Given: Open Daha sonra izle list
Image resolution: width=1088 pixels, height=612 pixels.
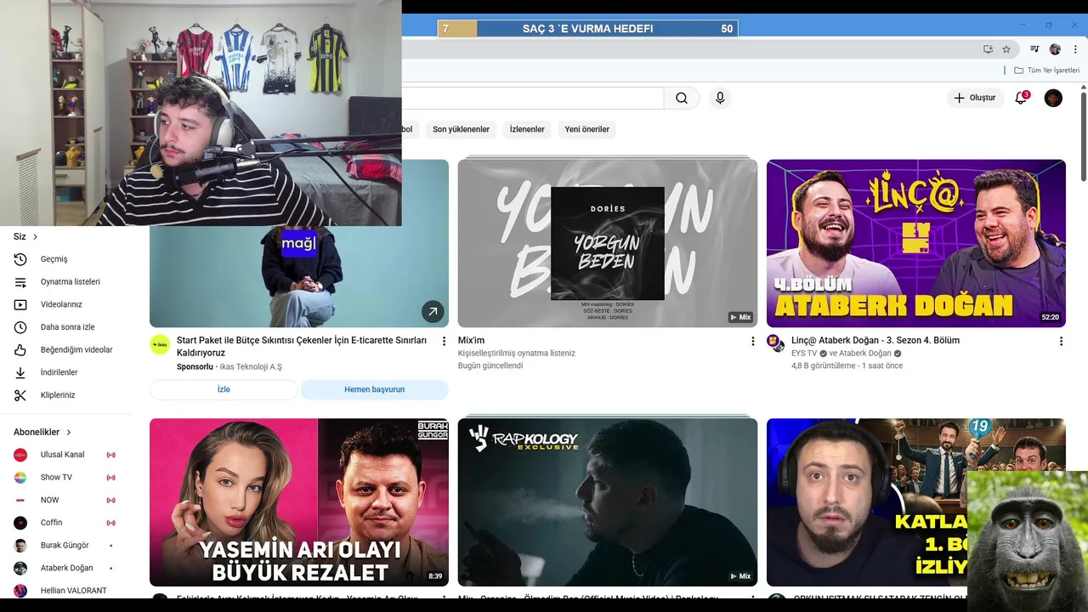Looking at the screenshot, I should click(68, 327).
